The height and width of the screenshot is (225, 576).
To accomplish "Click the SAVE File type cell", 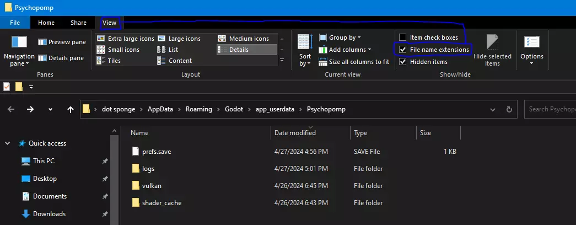I will 367,152.
